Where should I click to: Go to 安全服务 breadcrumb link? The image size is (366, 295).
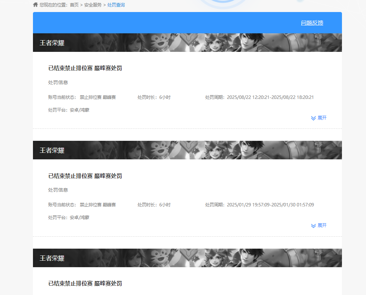coord(93,5)
